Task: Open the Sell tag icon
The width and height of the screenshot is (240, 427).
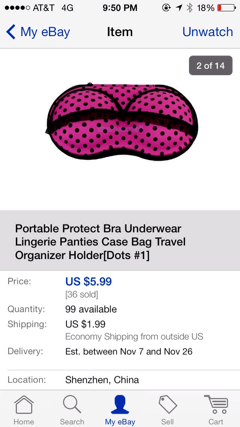Action: [168, 405]
